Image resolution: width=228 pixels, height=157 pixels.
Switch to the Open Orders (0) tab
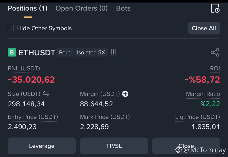coord(82,8)
